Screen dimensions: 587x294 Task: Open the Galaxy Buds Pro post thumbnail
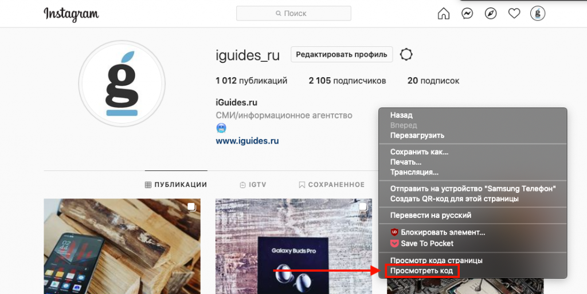[x=293, y=246]
